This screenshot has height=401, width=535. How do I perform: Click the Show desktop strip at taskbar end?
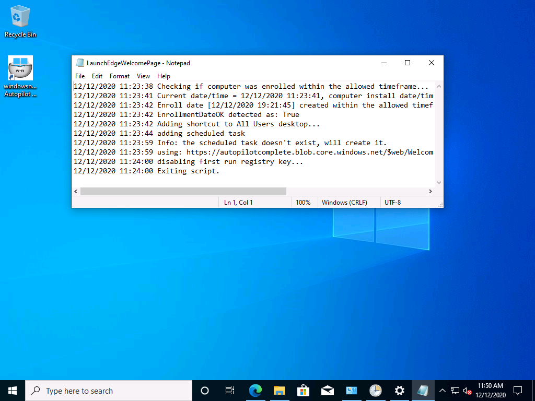pyautogui.click(x=533, y=391)
